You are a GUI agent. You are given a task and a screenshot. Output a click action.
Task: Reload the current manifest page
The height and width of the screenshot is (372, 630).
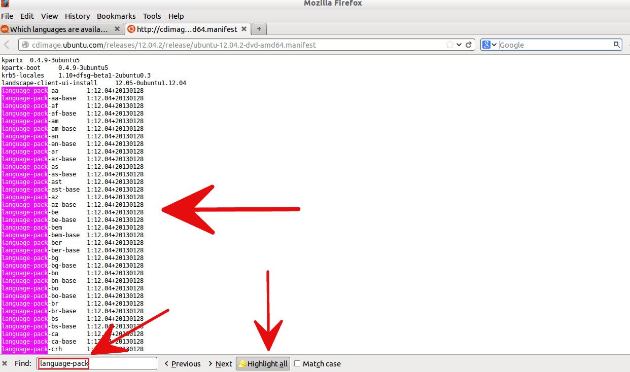[x=469, y=45]
